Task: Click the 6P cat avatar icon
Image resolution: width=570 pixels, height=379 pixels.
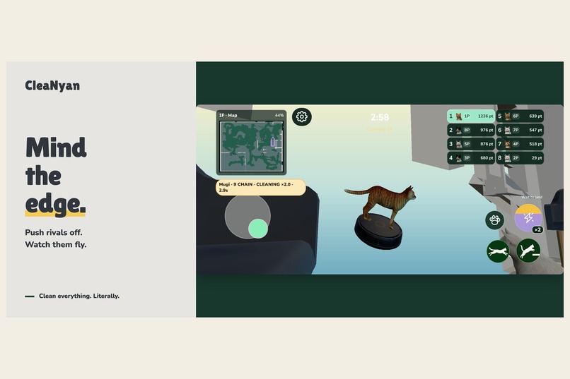Action: [x=508, y=116]
